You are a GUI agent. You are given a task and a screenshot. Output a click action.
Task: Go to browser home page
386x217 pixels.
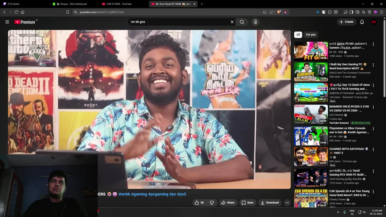point(22,12)
